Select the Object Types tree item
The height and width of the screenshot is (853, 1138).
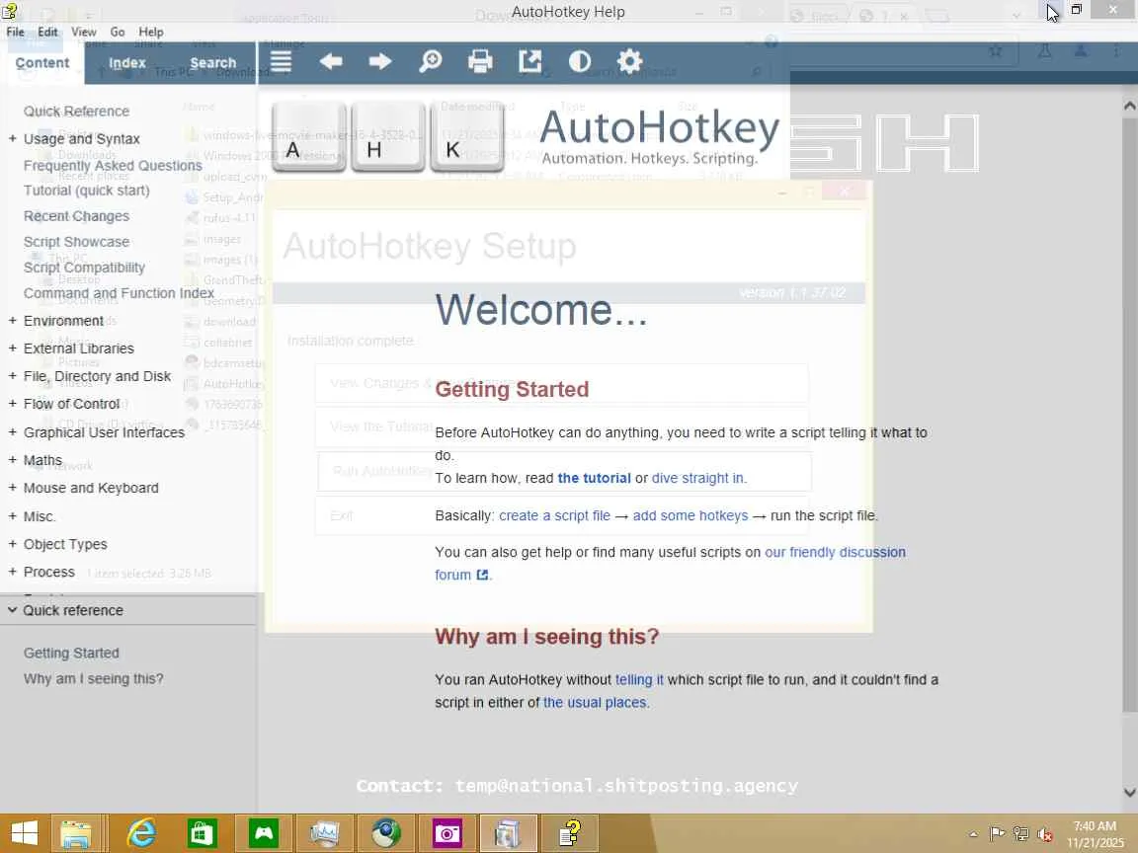coord(65,544)
